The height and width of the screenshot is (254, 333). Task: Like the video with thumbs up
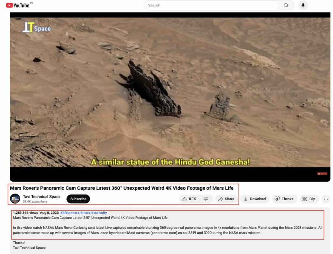point(189,199)
